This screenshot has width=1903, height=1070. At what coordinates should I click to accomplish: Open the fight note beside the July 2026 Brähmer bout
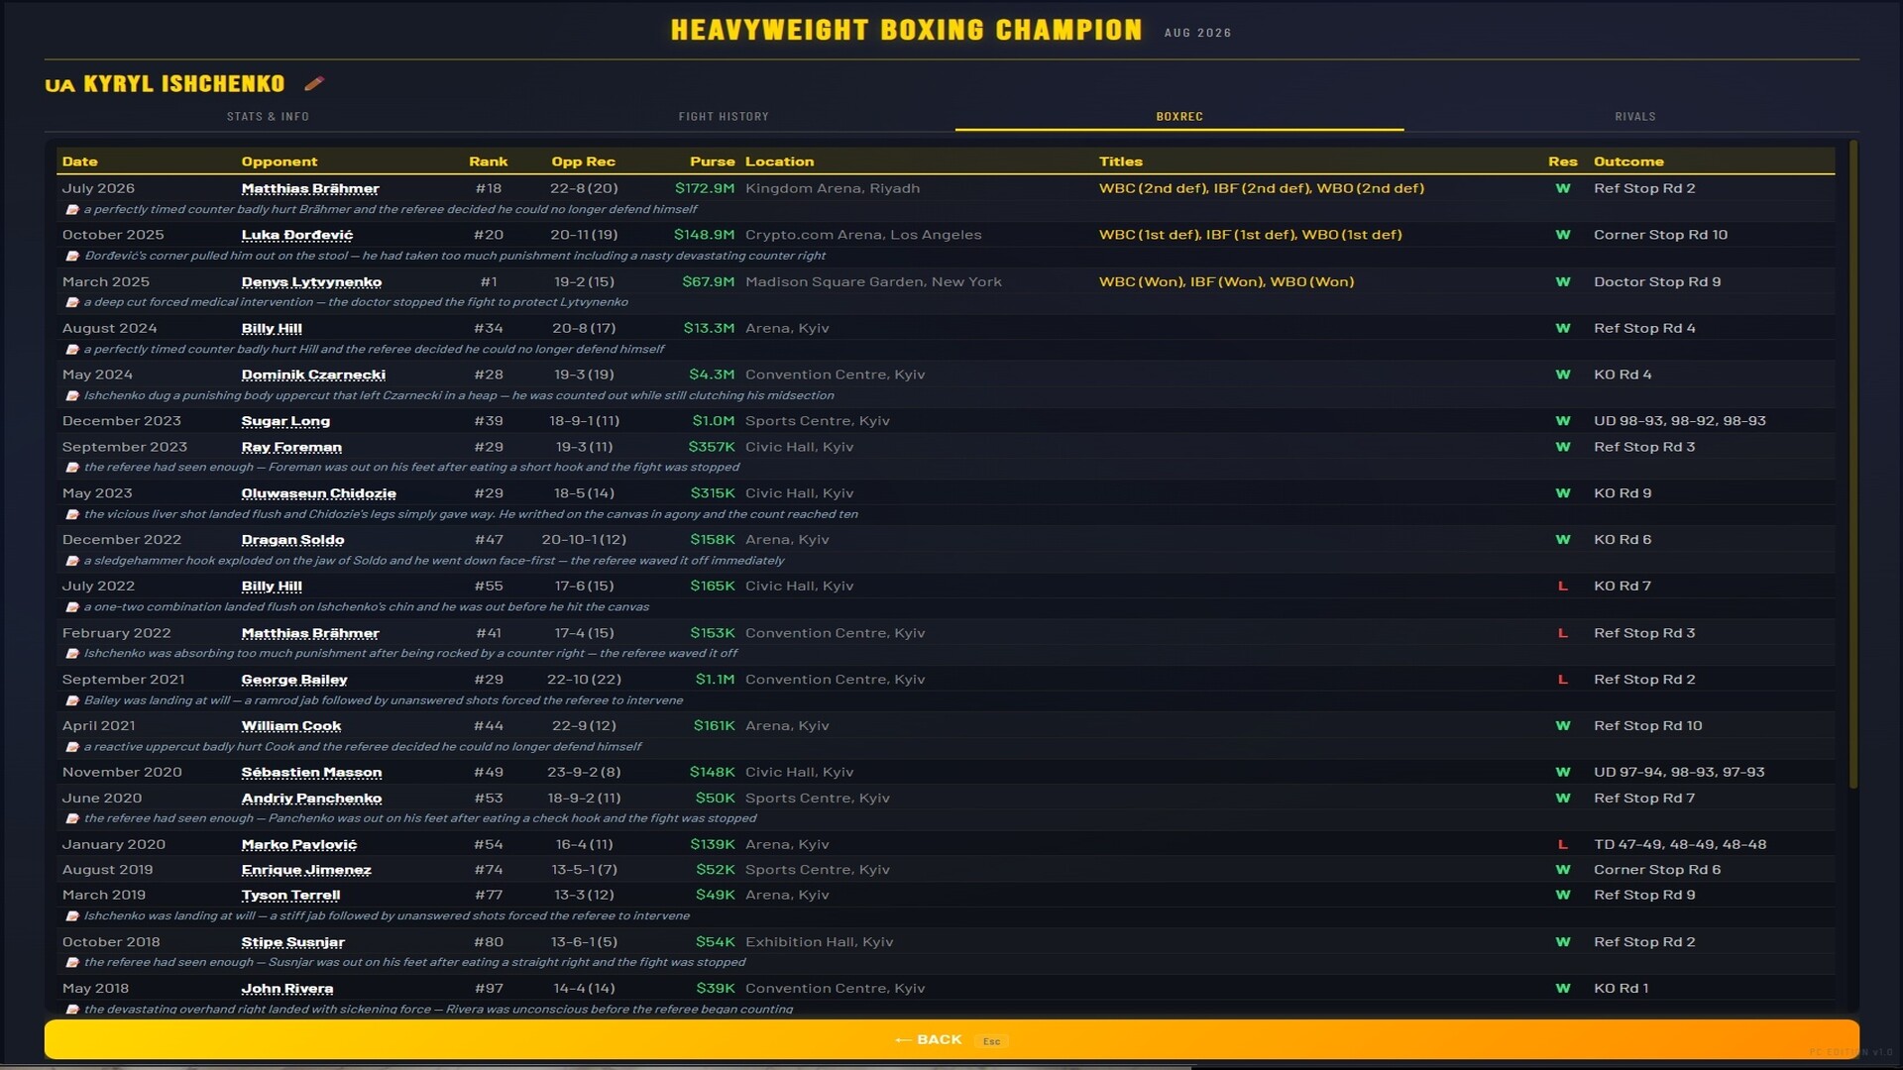coord(73,209)
